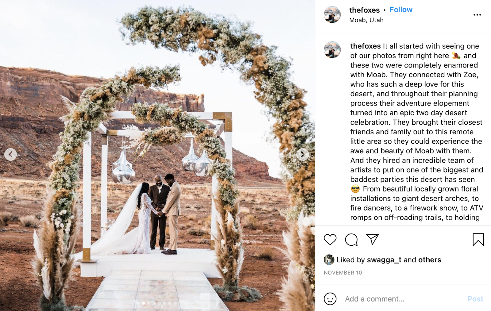Click thefoxes avatar beside the caption
Viewport: 491px width, 311px height.
pyautogui.click(x=332, y=50)
